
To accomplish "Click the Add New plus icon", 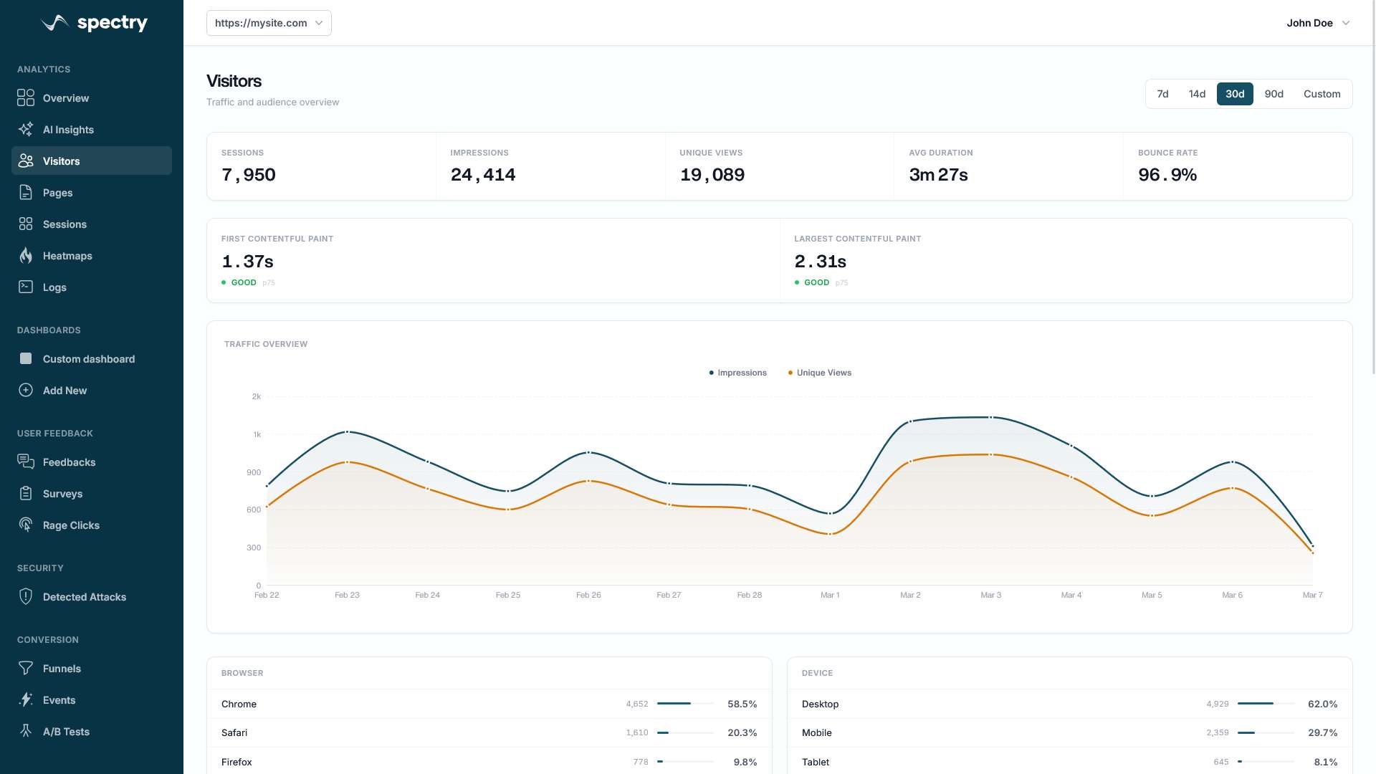I will pyautogui.click(x=26, y=391).
